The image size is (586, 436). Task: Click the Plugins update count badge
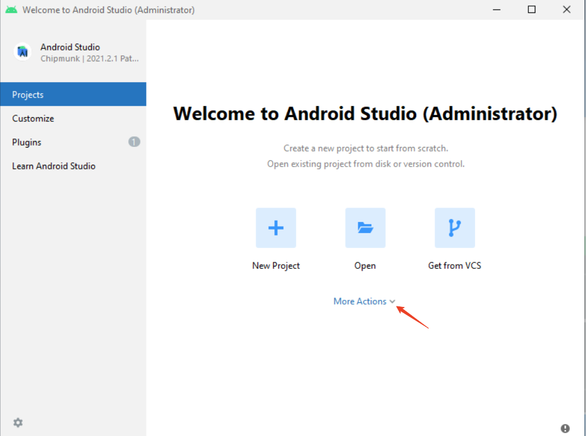coord(134,142)
